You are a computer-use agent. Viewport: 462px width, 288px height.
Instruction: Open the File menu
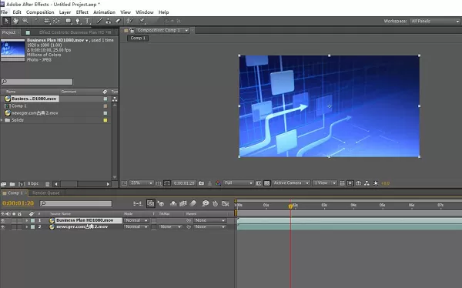[x=5, y=12]
